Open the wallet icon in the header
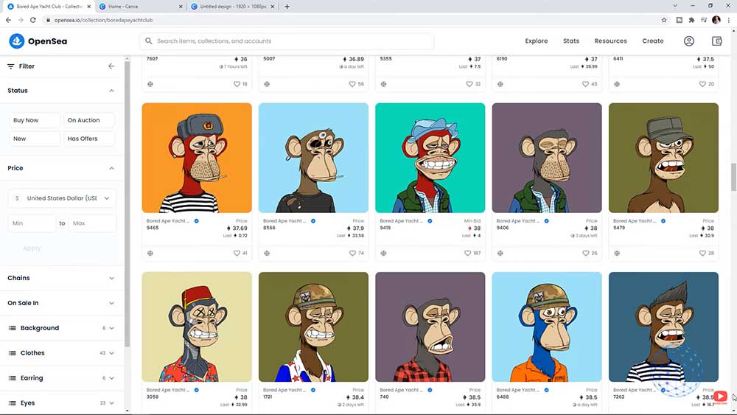737x415 pixels. point(716,41)
